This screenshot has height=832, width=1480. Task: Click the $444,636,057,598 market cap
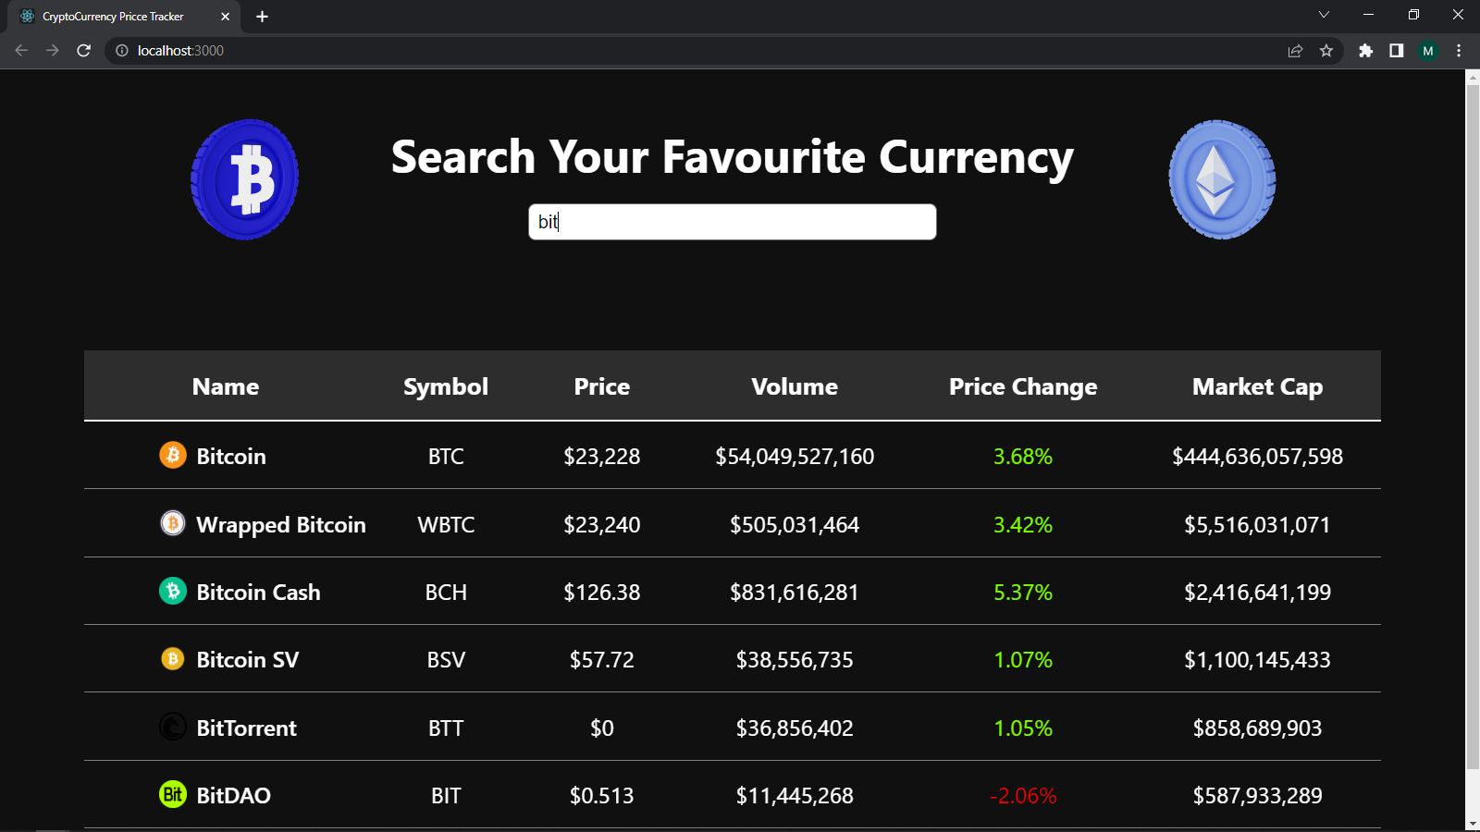[x=1257, y=456]
